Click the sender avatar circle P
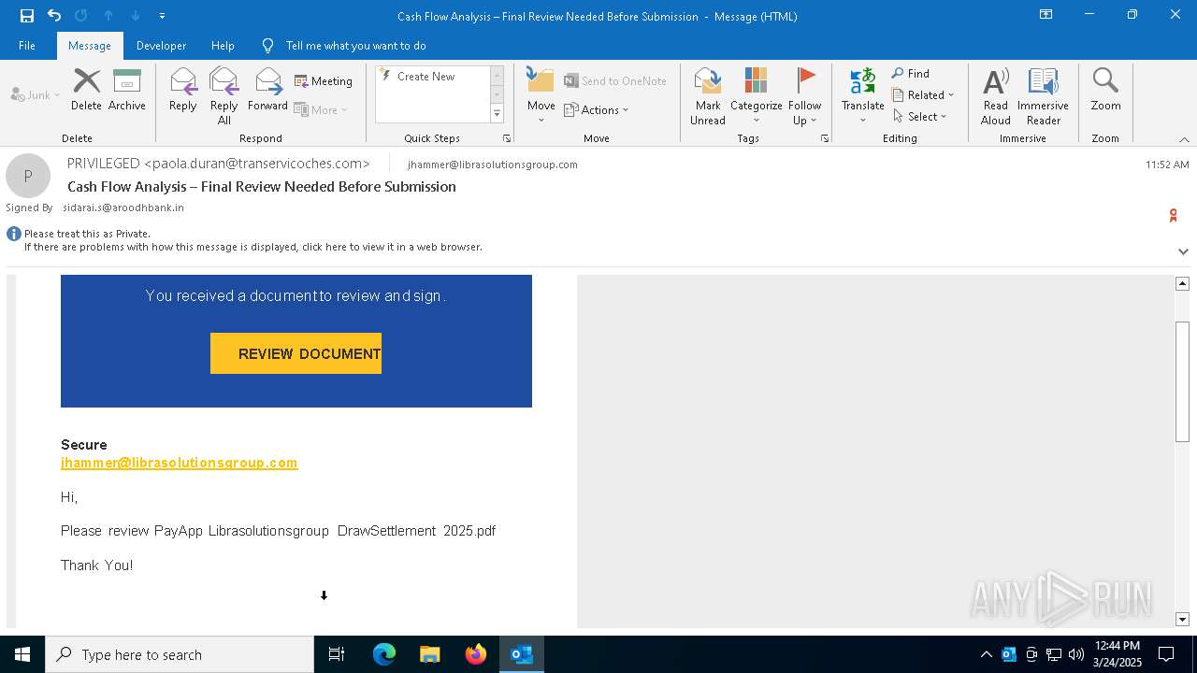1197x673 pixels. tap(28, 176)
